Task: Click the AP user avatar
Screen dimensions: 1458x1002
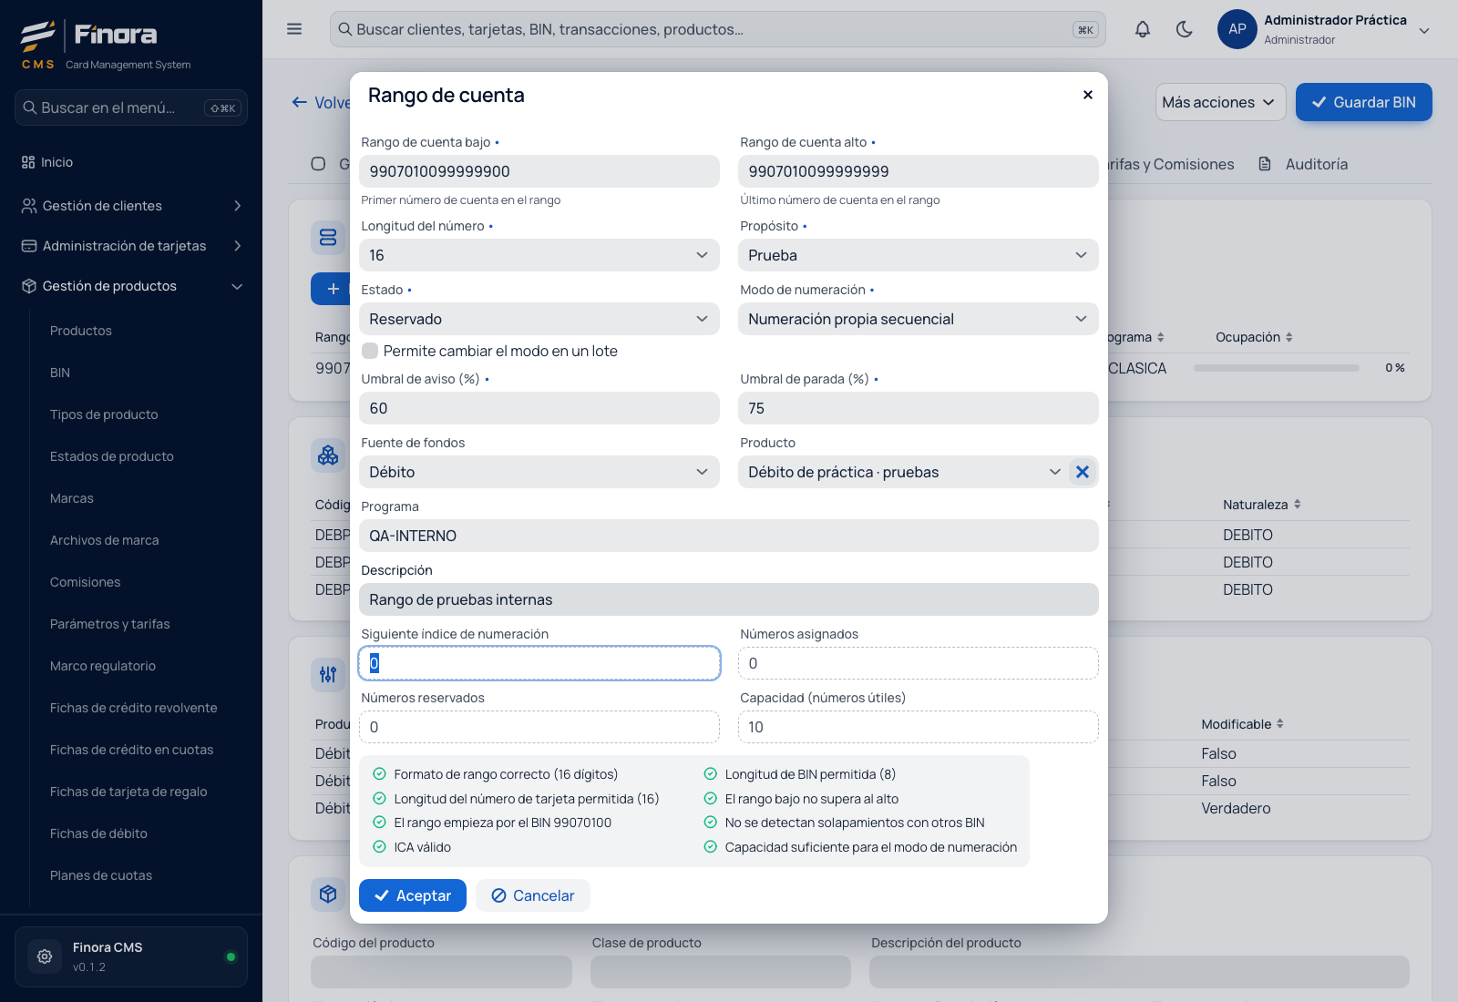Action: pos(1237,29)
